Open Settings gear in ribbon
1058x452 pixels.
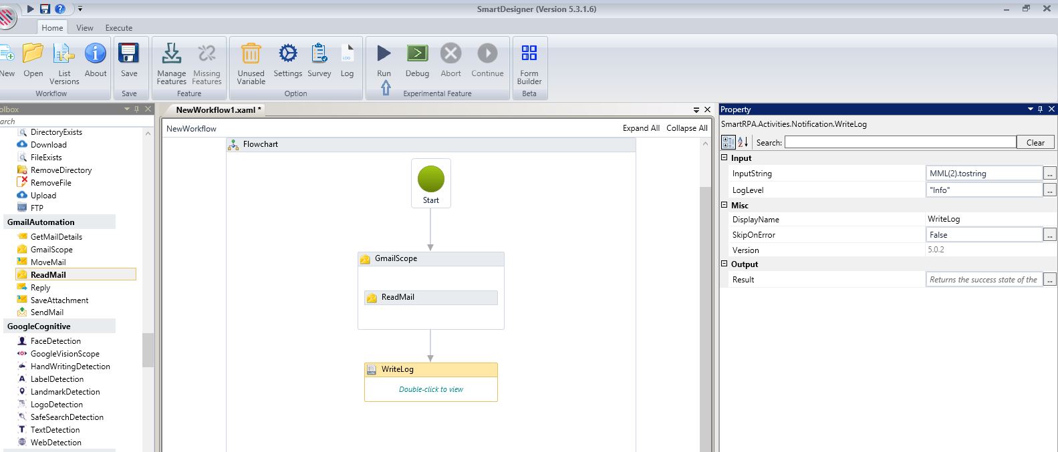(x=288, y=53)
